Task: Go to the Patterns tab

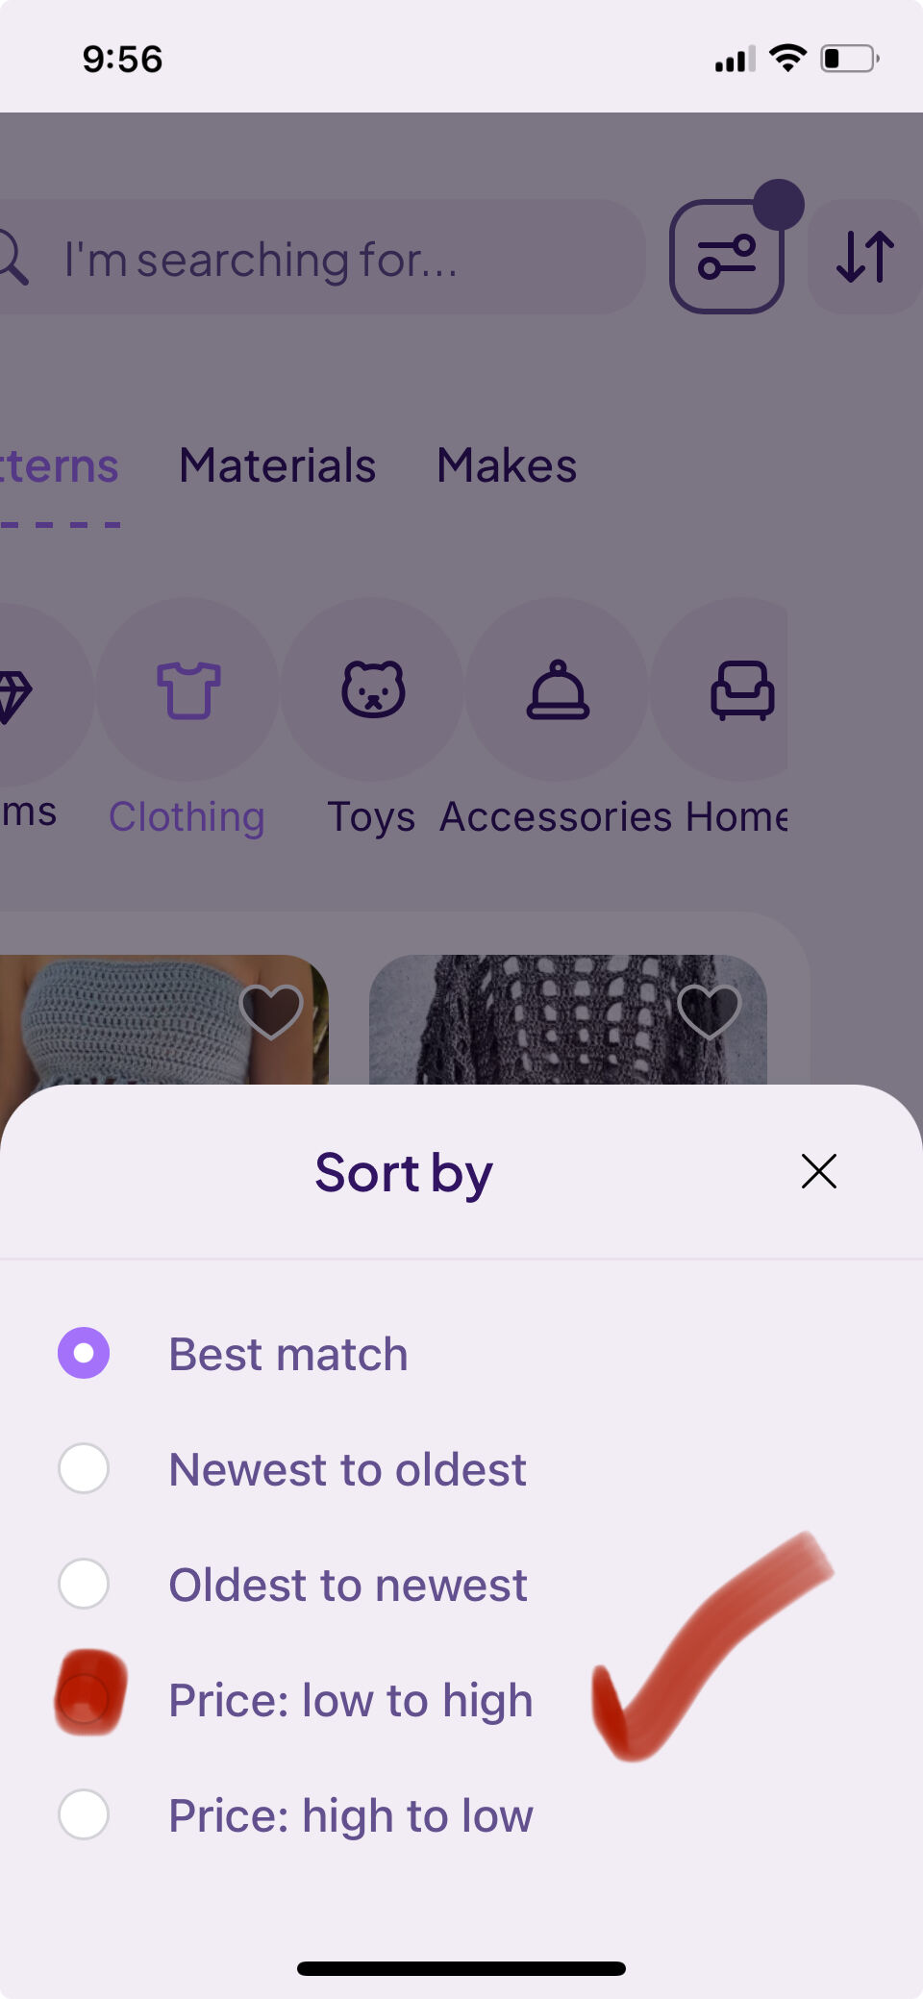Action: pos(60,467)
